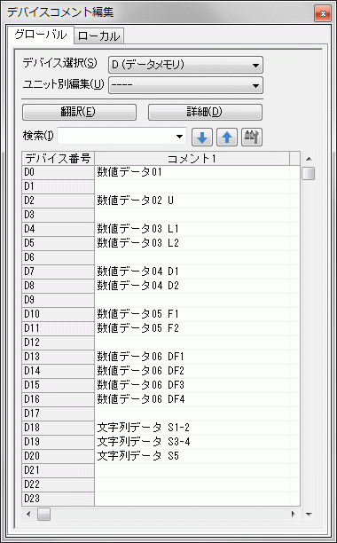Select comment cell 文字列データ S5
This screenshot has height=543, width=337.
tap(192, 456)
